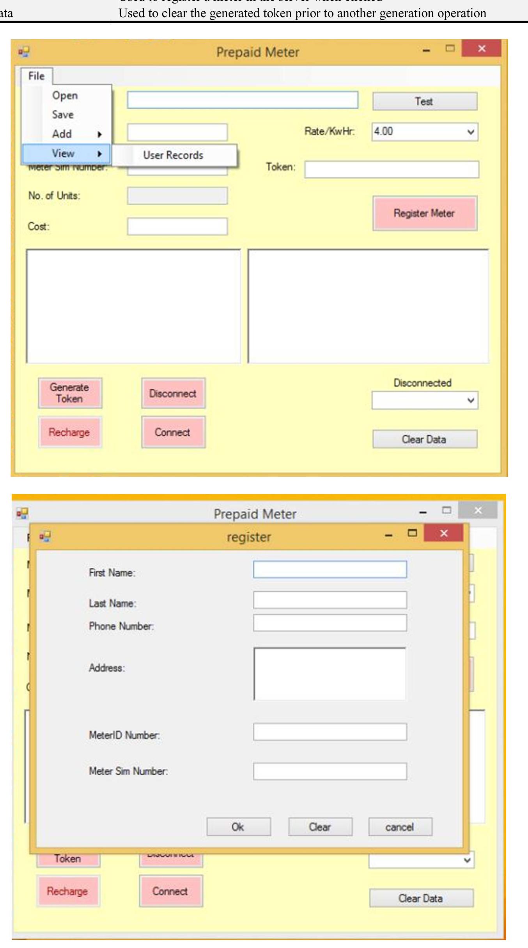528x948 pixels.
Task: Select User Records from View submenu
Action: 174,155
